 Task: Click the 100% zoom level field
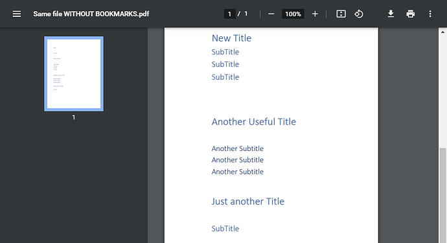(x=293, y=14)
